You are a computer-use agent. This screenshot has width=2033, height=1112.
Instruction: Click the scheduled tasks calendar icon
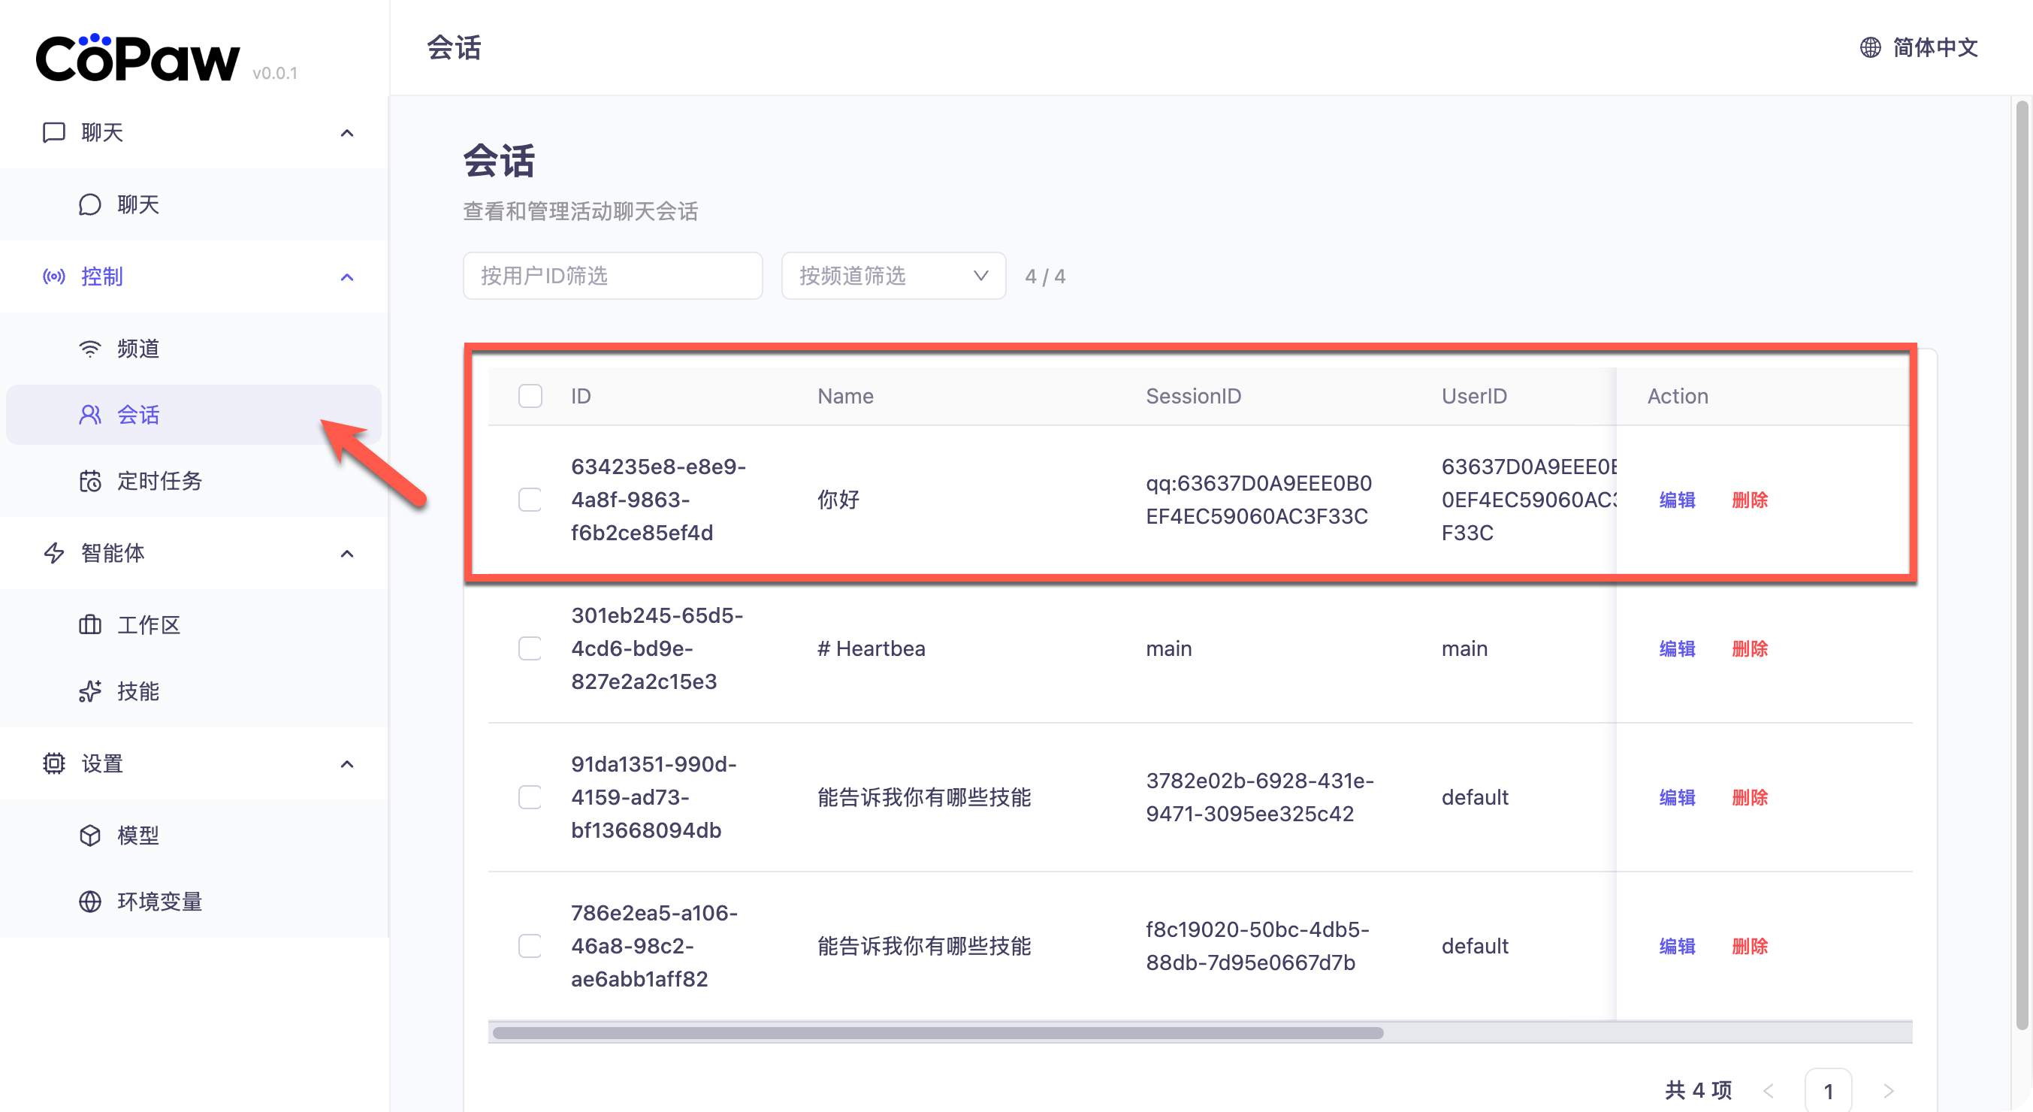[90, 481]
